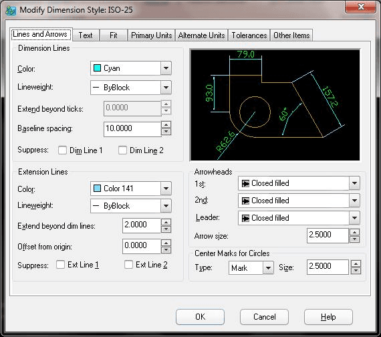Increase Baseline spacing with up arrow
381x337 pixels.
tap(166, 125)
